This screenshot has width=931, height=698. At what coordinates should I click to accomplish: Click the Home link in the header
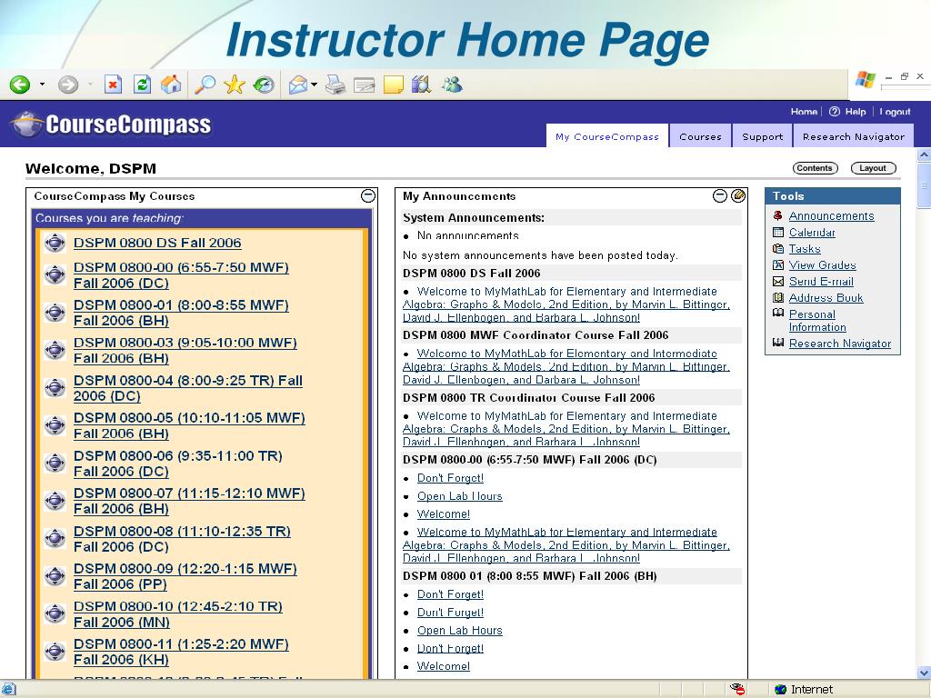click(x=804, y=112)
